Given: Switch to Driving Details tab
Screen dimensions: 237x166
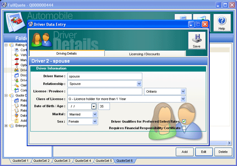Looking at the screenshot, I should click(x=67, y=53).
